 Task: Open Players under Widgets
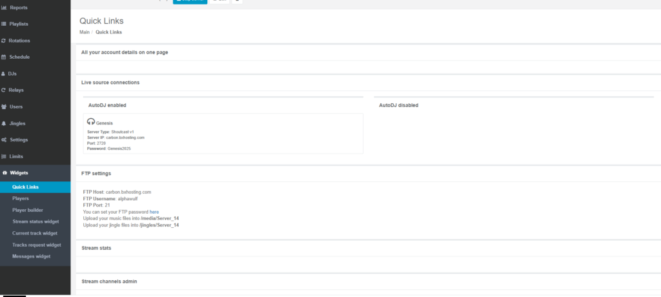[20, 198]
